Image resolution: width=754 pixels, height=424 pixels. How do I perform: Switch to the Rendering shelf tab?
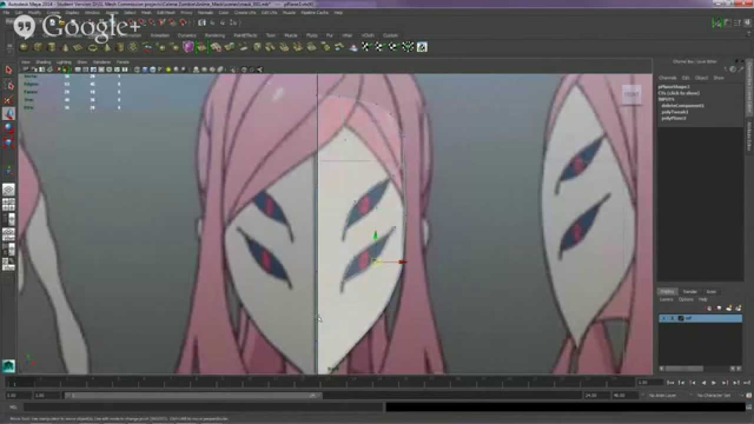coord(214,35)
